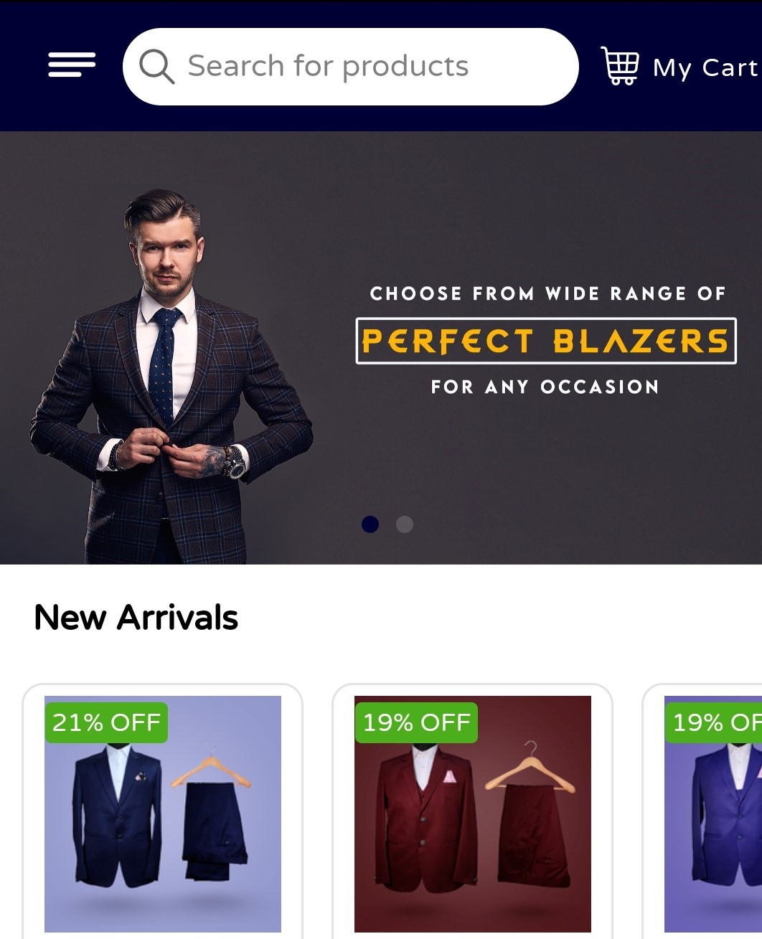762x939 pixels.
Task: Tap the 21% OFF discount badge
Action: pyautogui.click(x=106, y=722)
